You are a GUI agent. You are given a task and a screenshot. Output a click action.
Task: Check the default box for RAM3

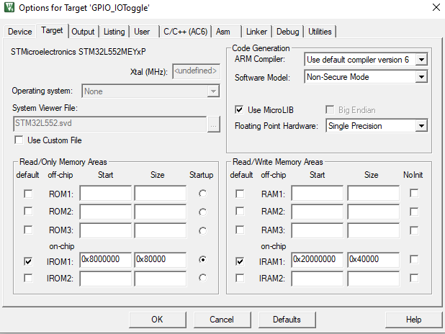click(x=240, y=230)
